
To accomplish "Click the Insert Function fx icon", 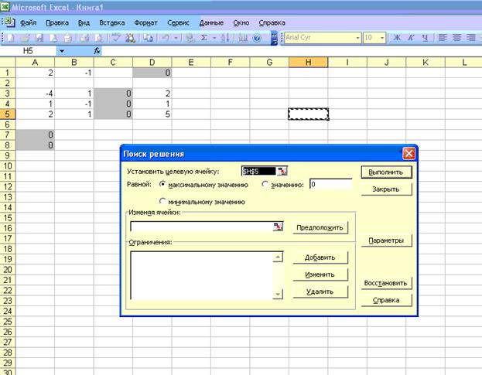I will pyautogui.click(x=97, y=50).
